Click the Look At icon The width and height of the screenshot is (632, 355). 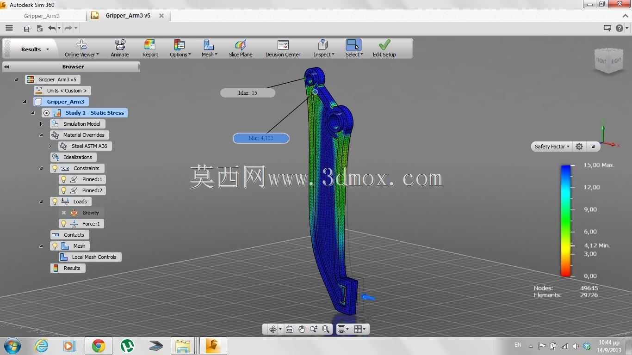(290, 329)
